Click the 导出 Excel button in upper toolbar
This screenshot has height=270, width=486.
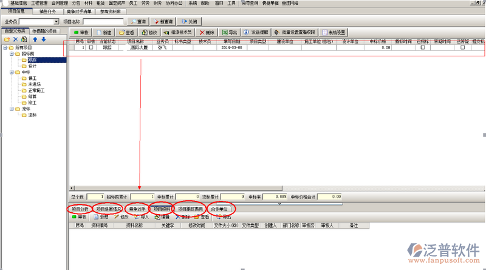click(230, 32)
